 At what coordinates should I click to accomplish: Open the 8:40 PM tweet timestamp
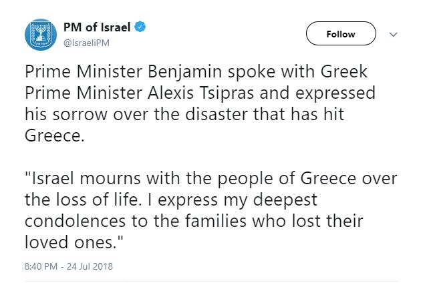pyautogui.click(x=41, y=266)
